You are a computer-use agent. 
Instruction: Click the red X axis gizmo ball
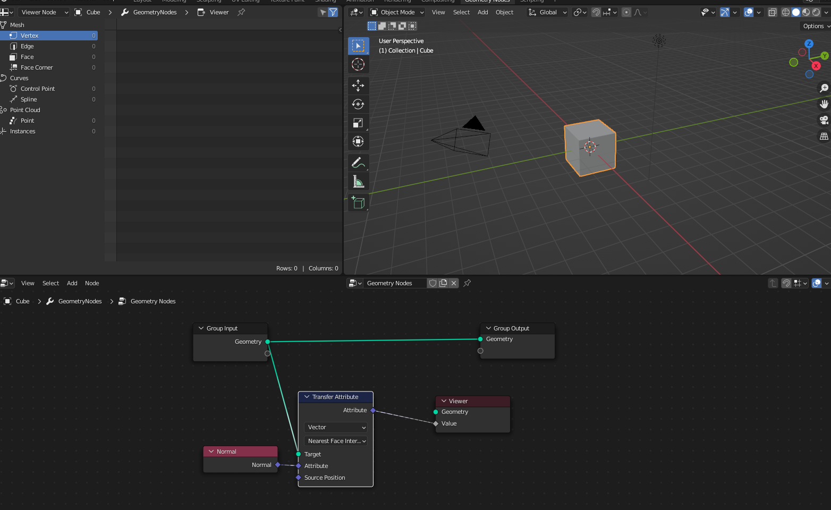[x=816, y=66]
